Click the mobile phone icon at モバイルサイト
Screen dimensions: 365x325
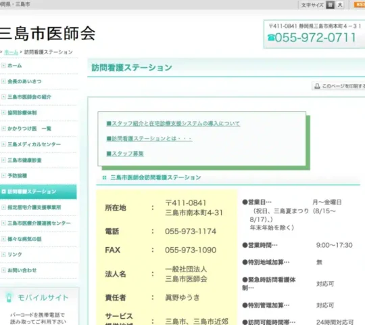[9, 297]
